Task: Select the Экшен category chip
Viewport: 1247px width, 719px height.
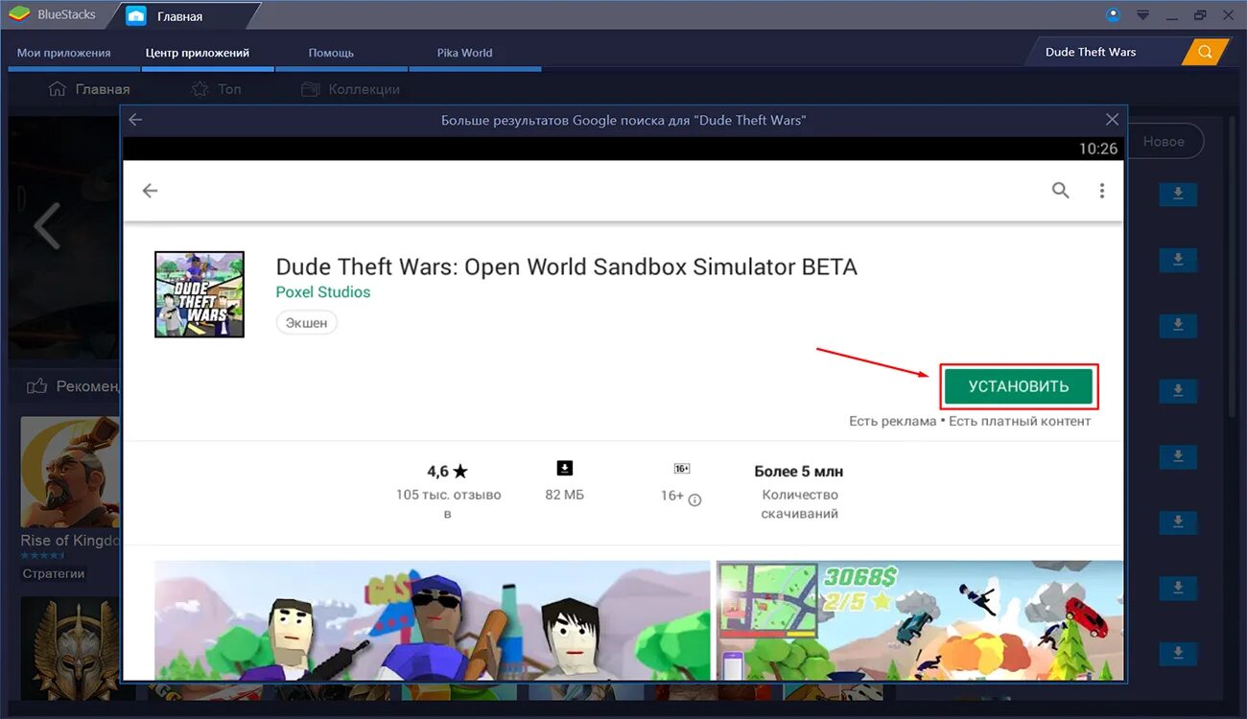Action: pyautogui.click(x=307, y=323)
